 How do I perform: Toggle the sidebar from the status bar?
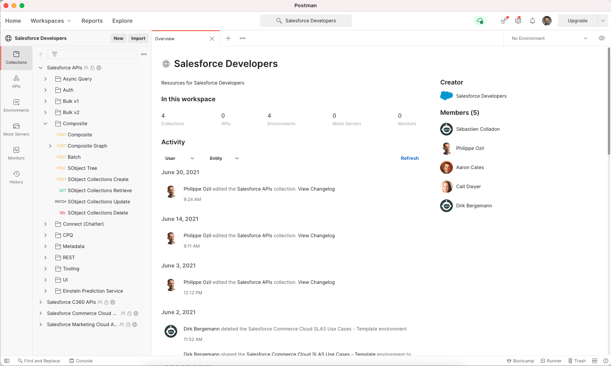(7, 361)
